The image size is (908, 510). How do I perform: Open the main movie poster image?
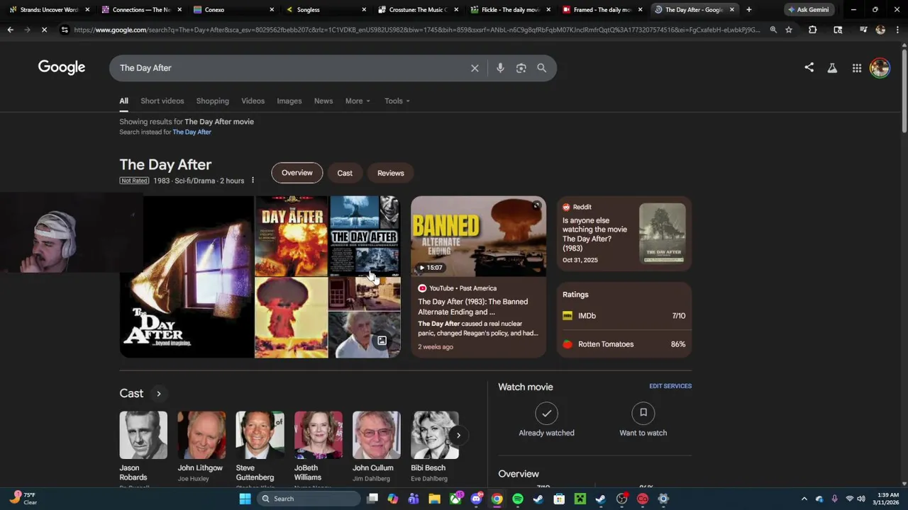pyautogui.click(x=187, y=277)
